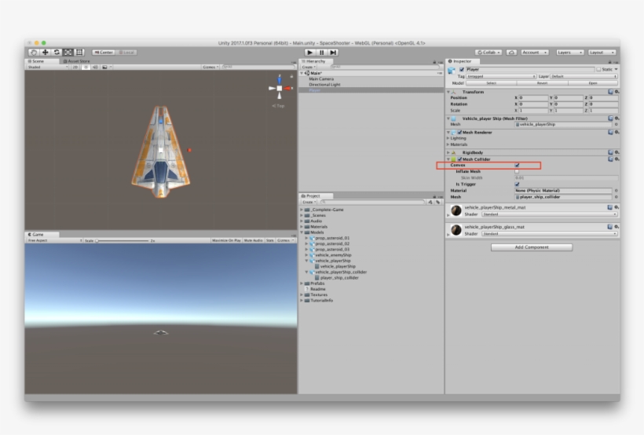Select the Rect transform tool
Image resolution: width=644 pixels, height=435 pixels.
point(79,52)
